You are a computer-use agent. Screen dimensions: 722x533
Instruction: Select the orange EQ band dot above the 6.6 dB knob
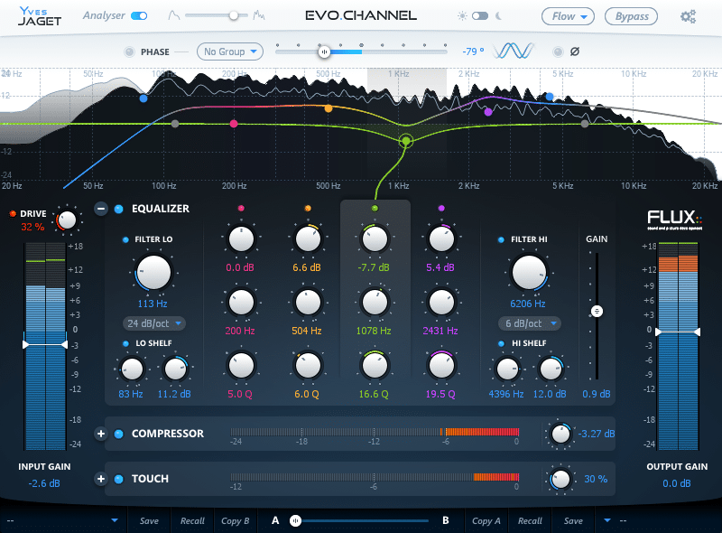click(309, 208)
